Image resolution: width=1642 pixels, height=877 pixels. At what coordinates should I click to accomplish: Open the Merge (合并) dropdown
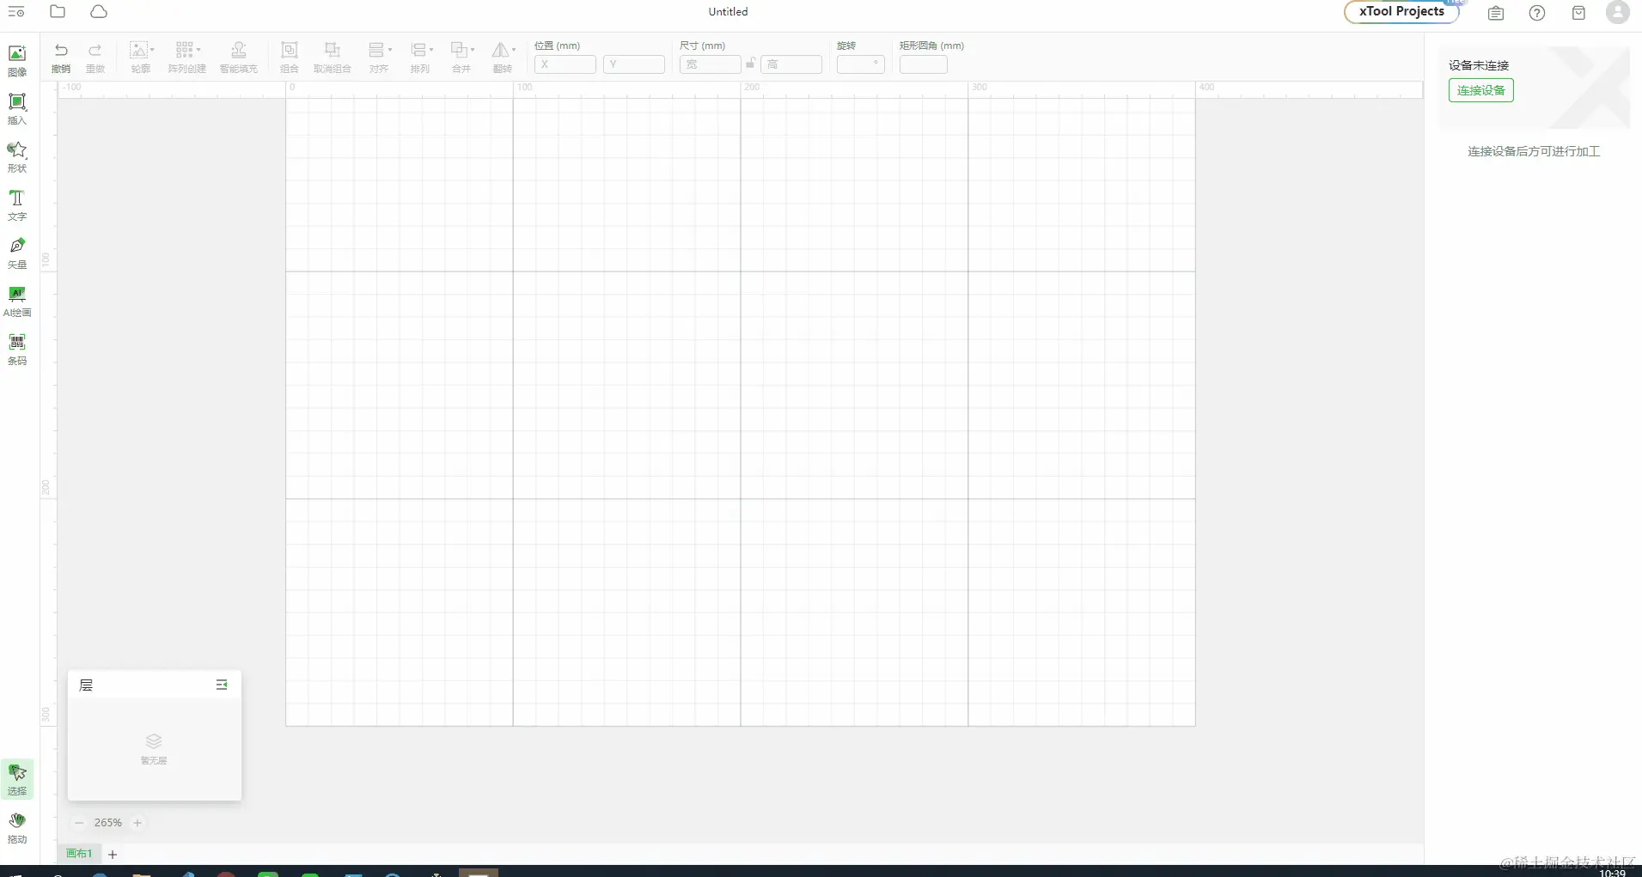pyautogui.click(x=461, y=57)
